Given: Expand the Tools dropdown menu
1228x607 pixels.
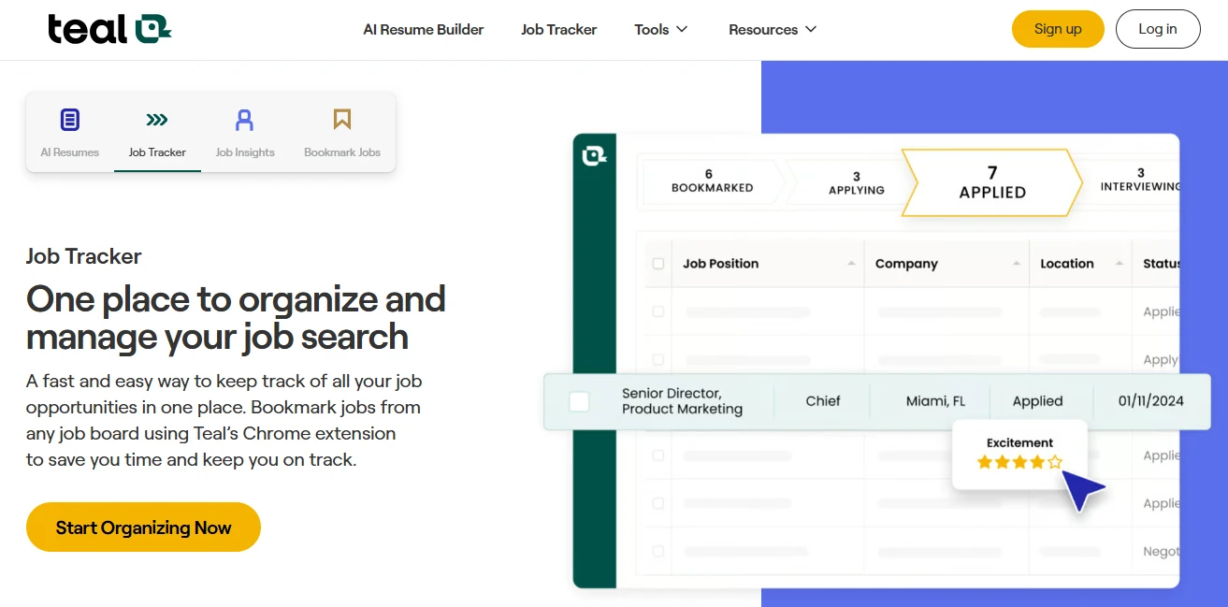Looking at the screenshot, I should (661, 30).
